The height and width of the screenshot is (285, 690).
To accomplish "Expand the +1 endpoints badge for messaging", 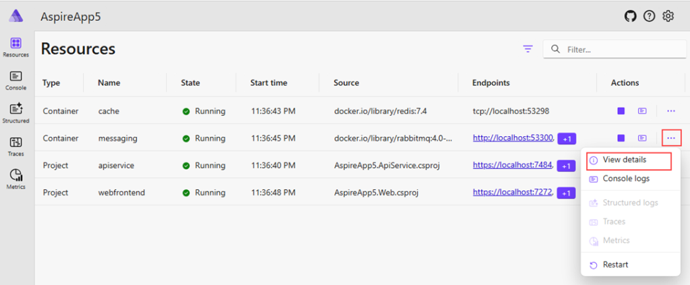I will click(x=567, y=139).
